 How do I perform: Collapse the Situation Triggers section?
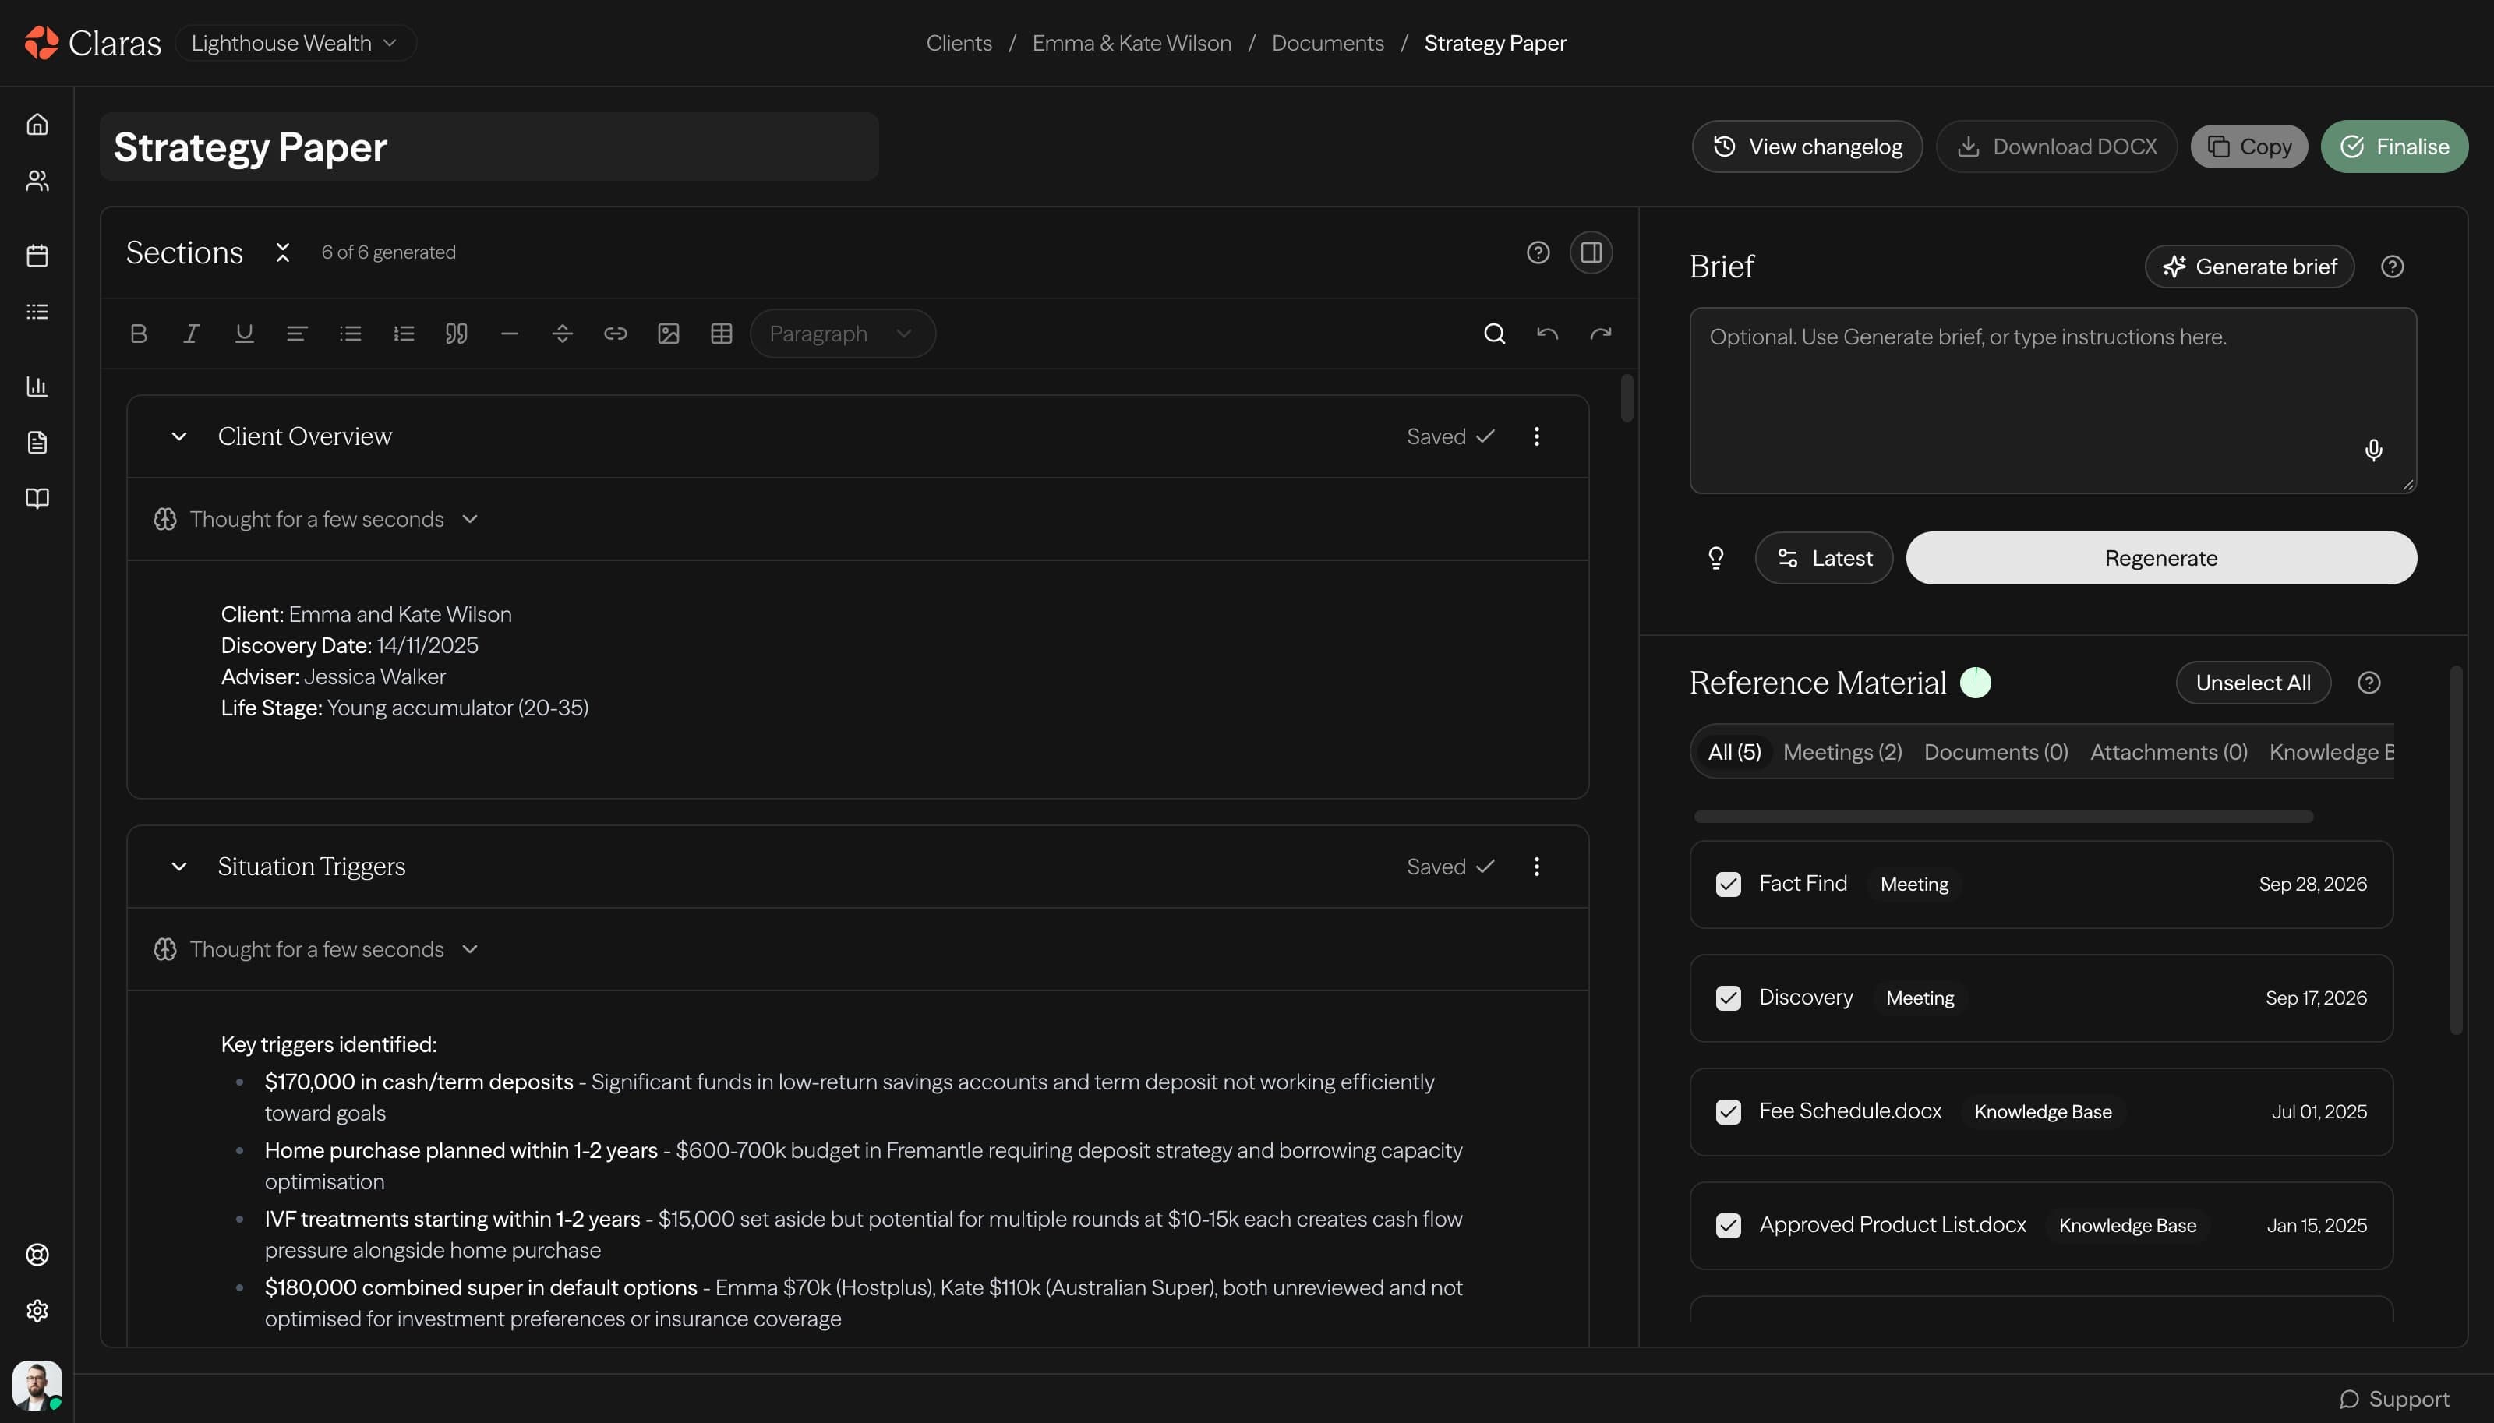click(178, 867)
